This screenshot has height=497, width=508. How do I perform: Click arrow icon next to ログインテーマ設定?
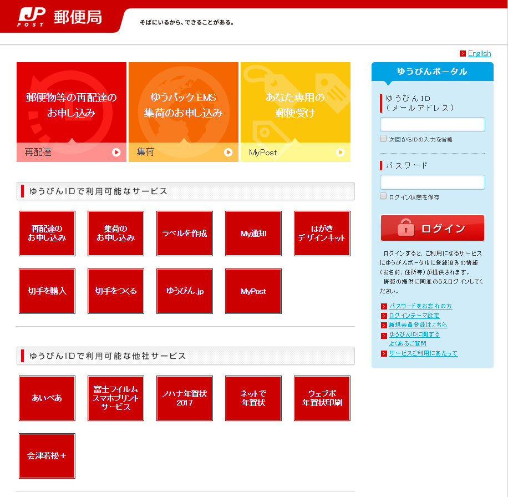384,316
